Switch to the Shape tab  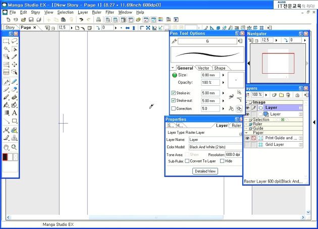click(x=220, y=68)
